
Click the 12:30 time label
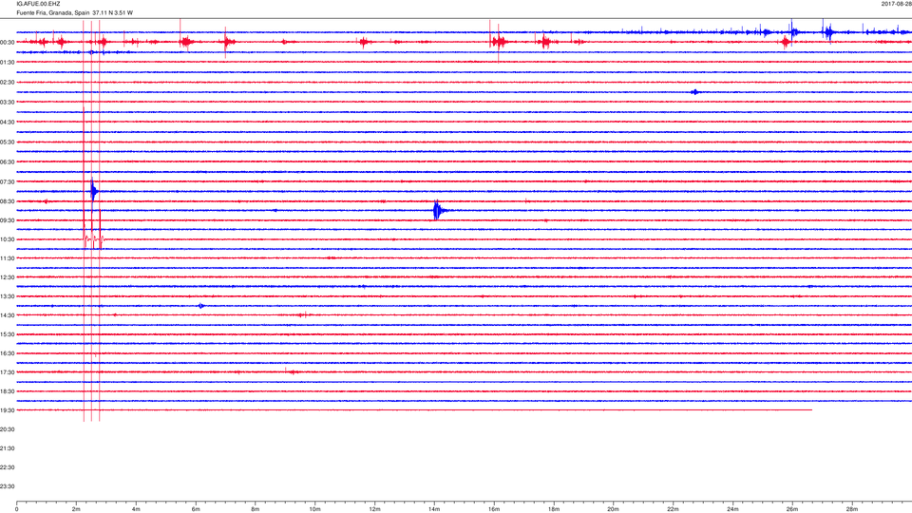tap(7, 278)
